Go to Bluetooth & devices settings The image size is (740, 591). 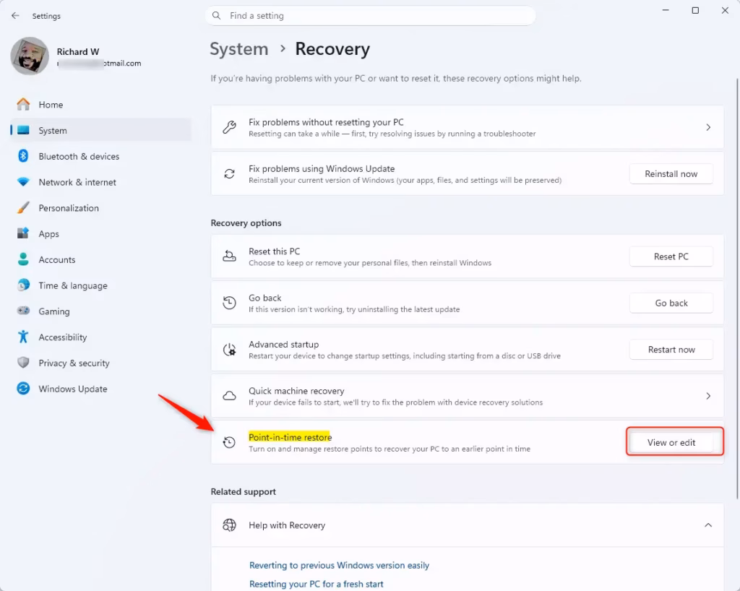pyautogui.click(x=101, y=157)
